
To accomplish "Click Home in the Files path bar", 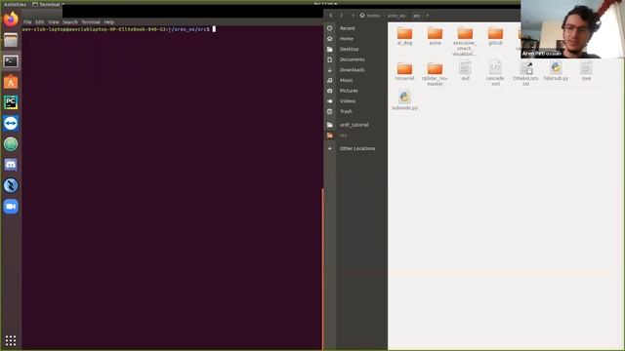I will pos(370,16).
